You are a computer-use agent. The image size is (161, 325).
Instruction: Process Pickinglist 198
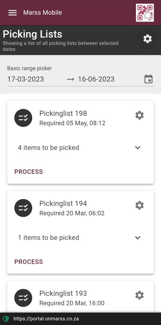[28, 172]
